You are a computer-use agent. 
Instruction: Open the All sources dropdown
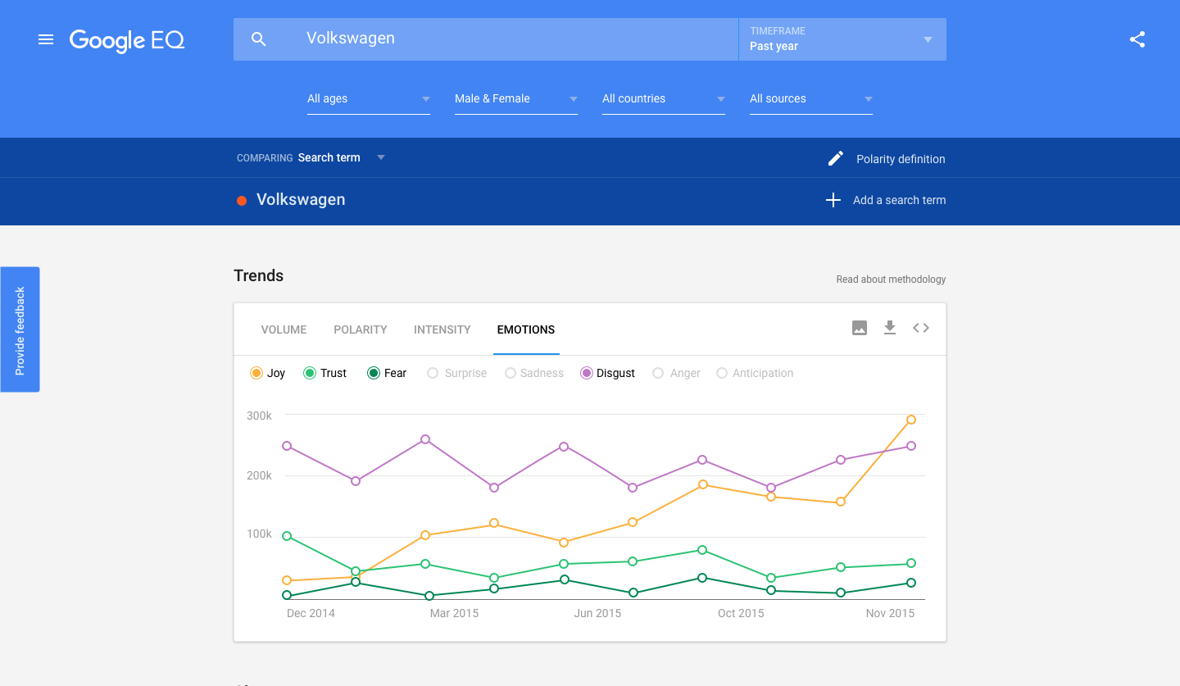coord(811,98)
